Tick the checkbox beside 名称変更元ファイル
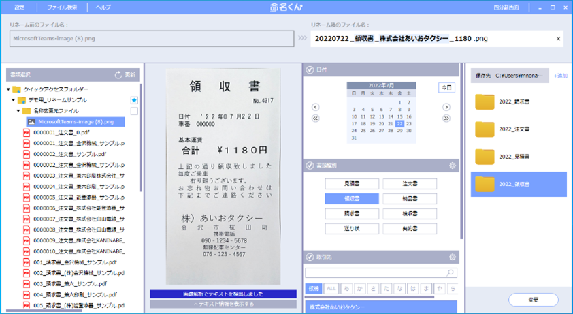573x314 pixels. point(134,110)
